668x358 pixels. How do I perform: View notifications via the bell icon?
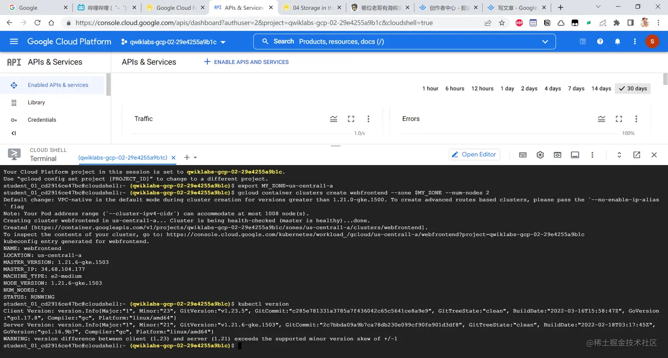[x=618, y=41]
